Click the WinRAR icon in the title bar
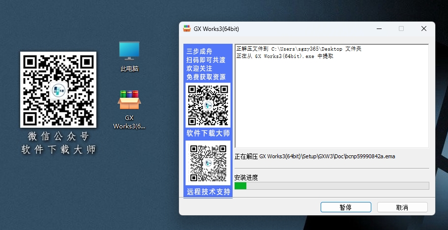 [x=187, y=29]
